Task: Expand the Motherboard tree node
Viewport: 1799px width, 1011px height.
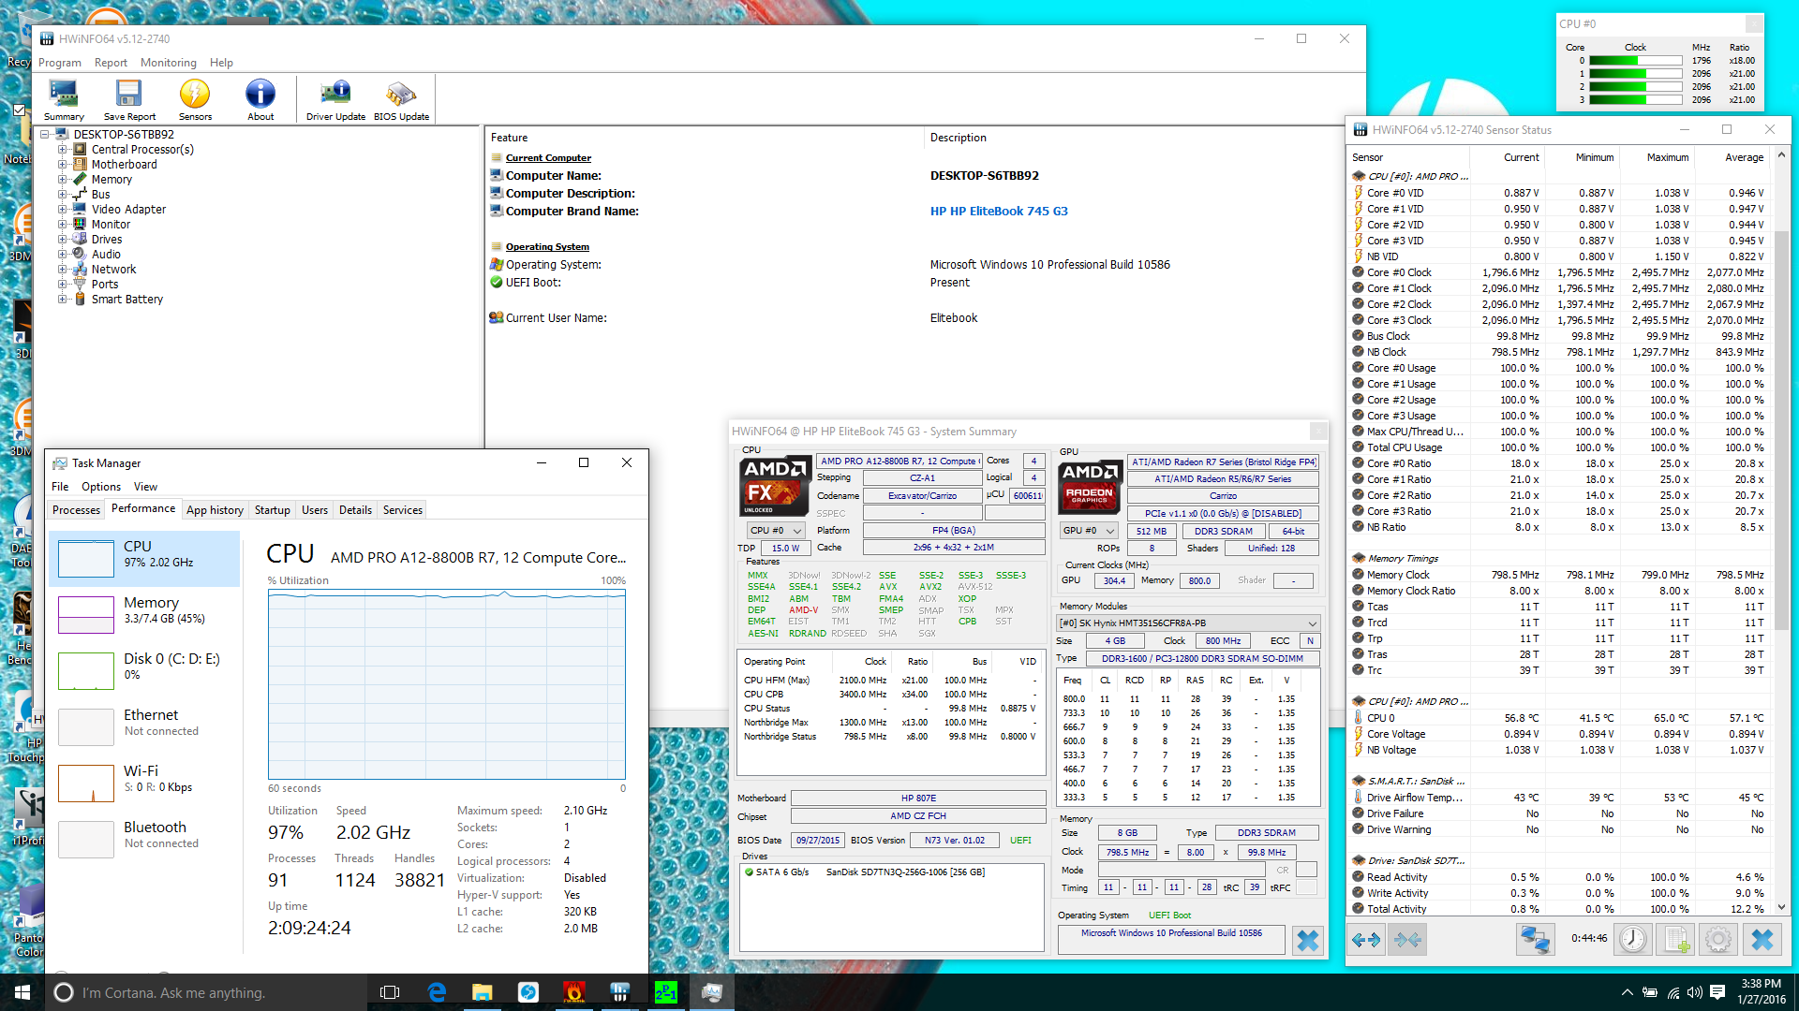Action: [x=63, y=165]
